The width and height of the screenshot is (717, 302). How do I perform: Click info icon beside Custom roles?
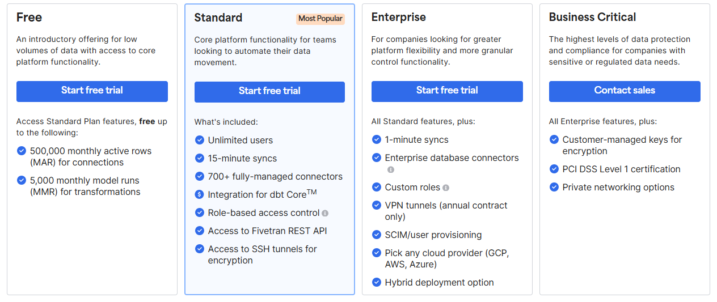[446, 188]
